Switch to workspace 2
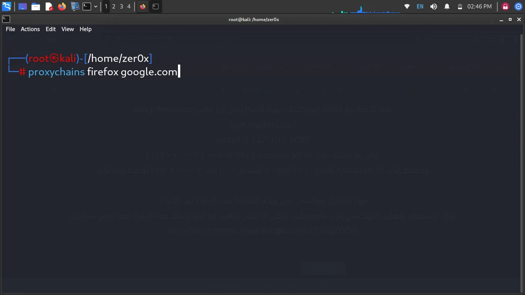The image size is (525, 295). [x=114, y=7]
